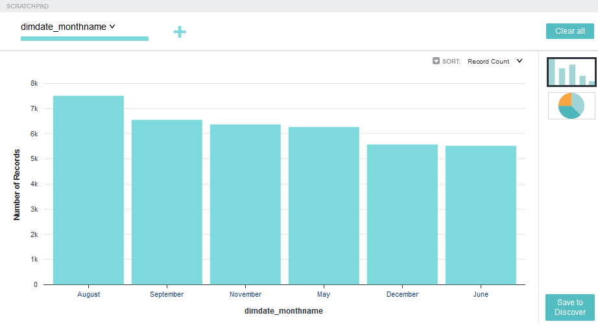This screenshot has height=324, width=598.
Task: Switch to the pie chart thumbnail
Action: [571, 106]
